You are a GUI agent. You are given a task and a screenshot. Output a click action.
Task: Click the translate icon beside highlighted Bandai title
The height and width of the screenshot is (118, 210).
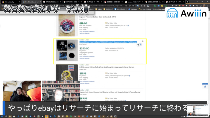141,45
